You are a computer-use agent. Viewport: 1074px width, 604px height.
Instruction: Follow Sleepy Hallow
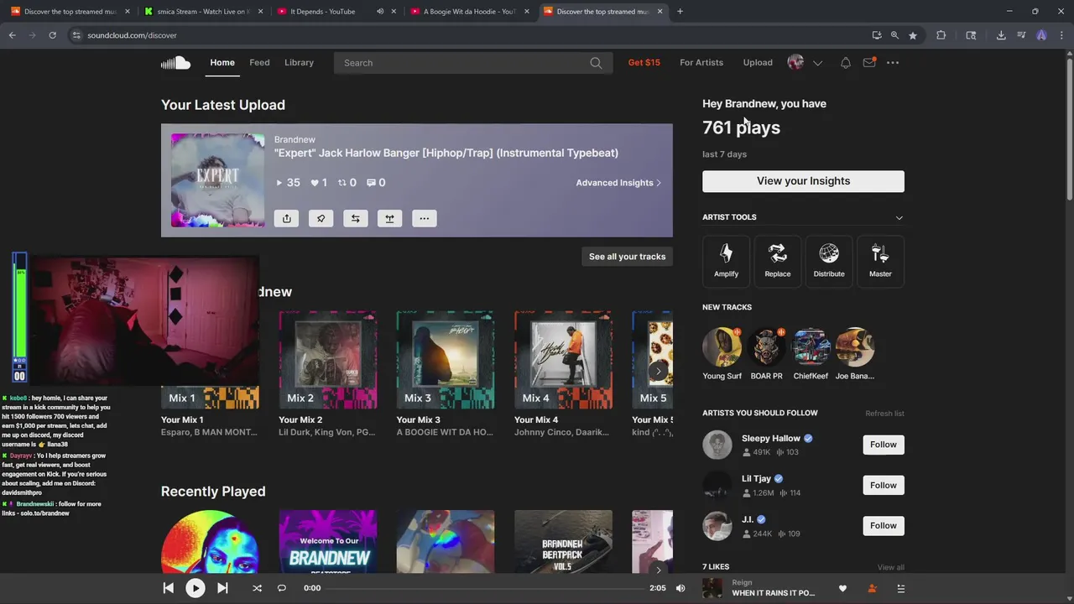point(884,445)
